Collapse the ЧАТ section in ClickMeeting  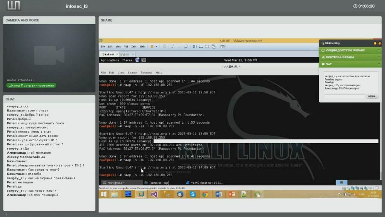pyautogui.click(x=350, y=64)
